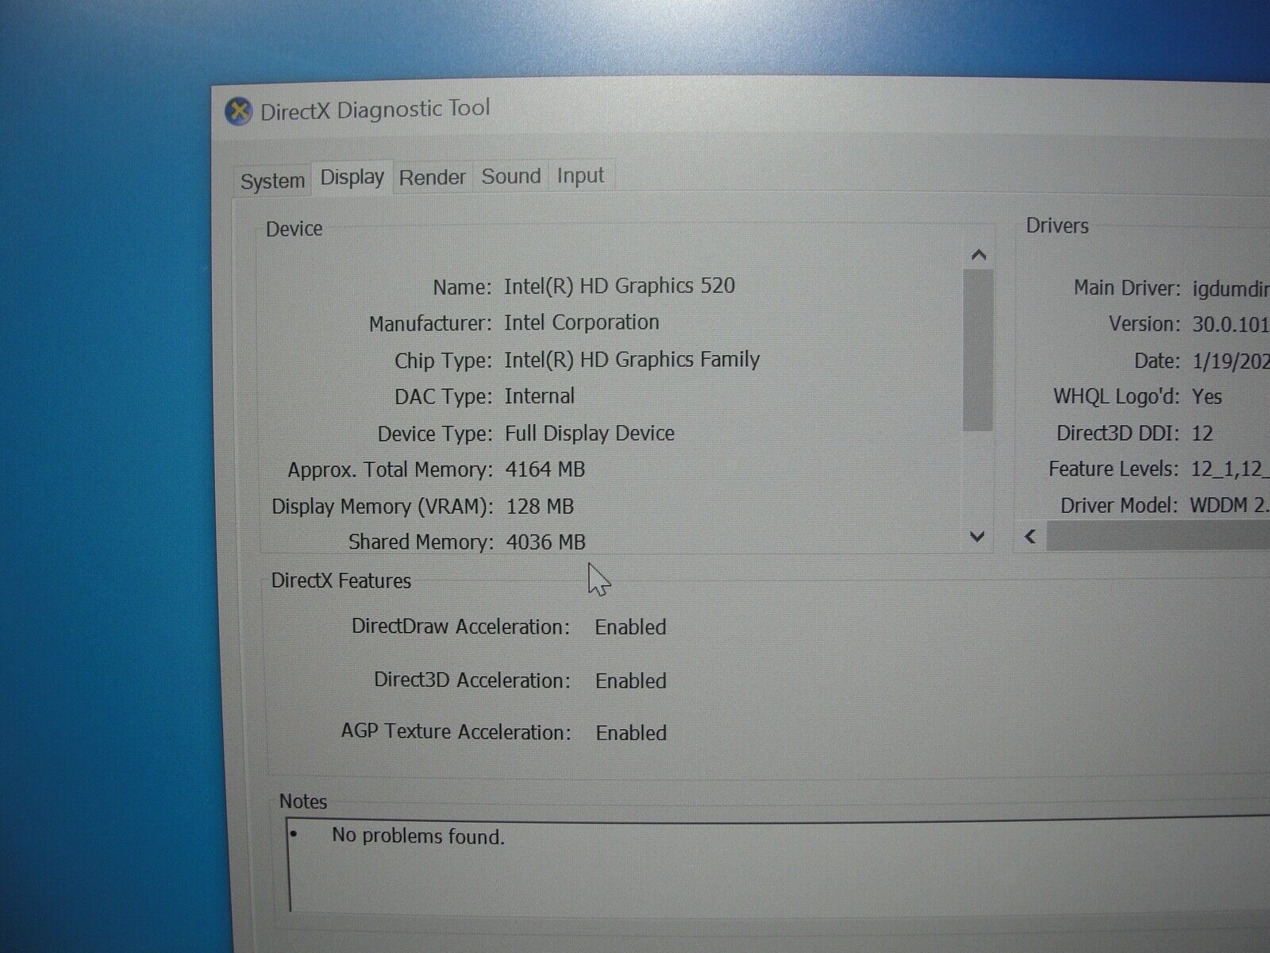
Task: Select the text 'Intel(R) HD Graphics 520'
Action: [619, 286]
